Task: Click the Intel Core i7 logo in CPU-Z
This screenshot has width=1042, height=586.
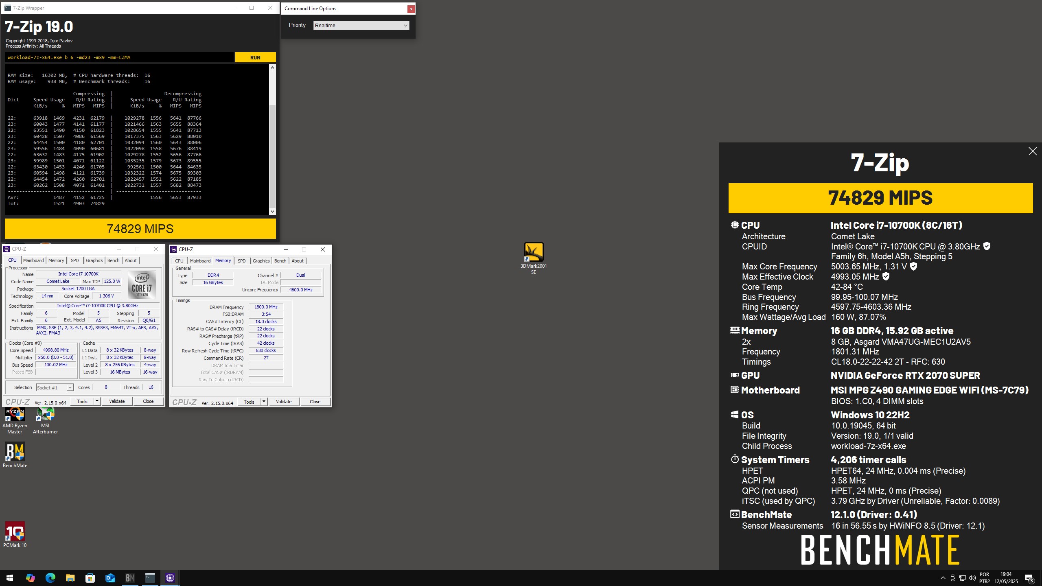Action: (142, 285)
